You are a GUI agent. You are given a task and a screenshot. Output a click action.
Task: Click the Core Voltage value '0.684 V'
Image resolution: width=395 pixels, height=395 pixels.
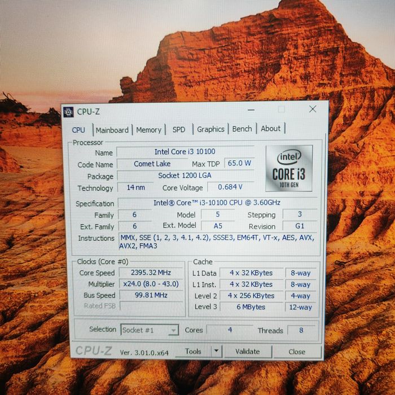tap(230, 187)
